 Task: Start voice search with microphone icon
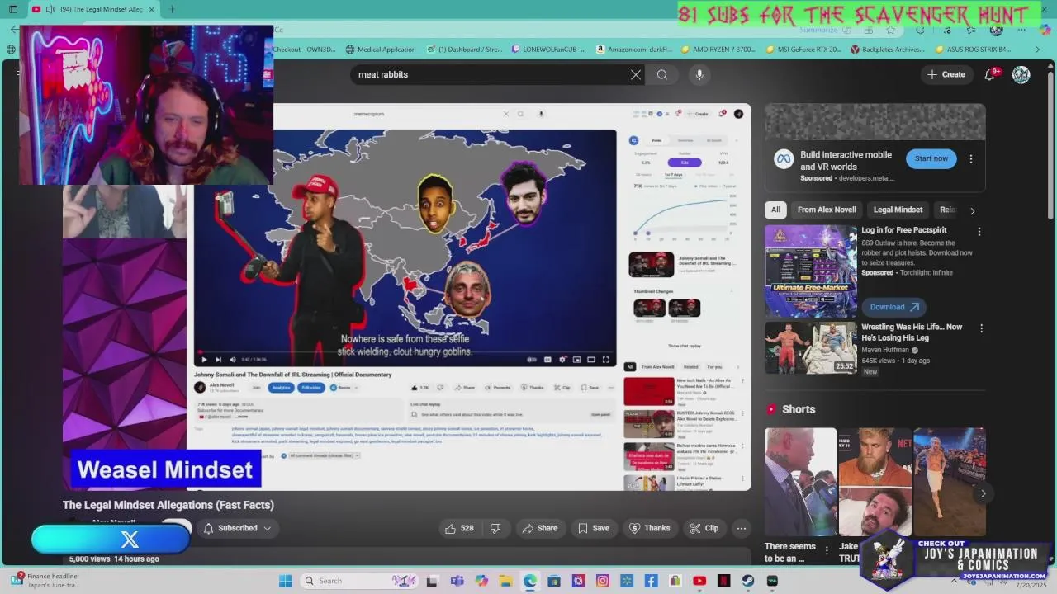pos(699,74)
